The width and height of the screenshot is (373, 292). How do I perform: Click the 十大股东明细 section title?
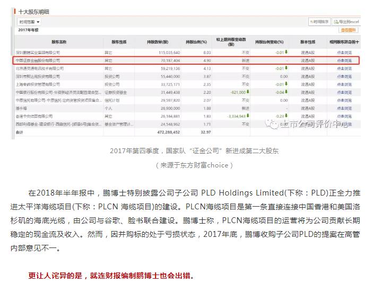pyautogui.click(x=33, y=12)
